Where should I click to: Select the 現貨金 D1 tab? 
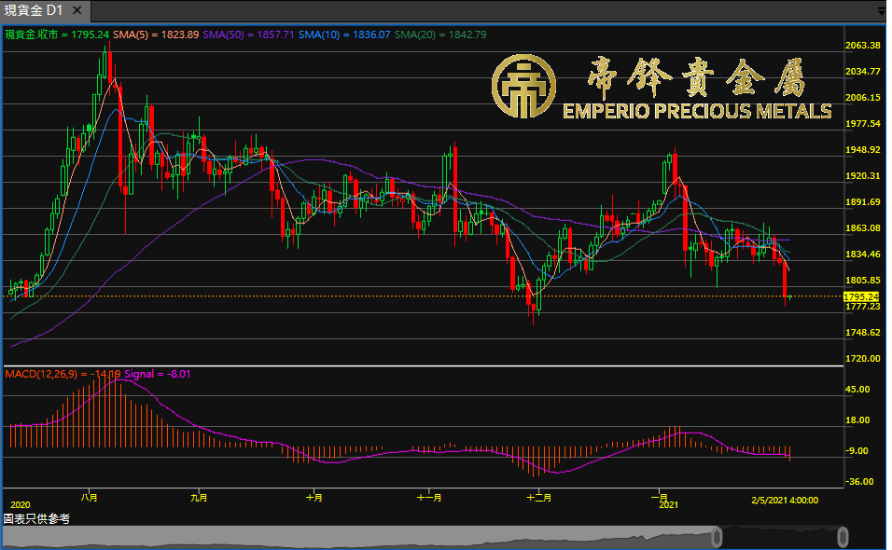34,11
